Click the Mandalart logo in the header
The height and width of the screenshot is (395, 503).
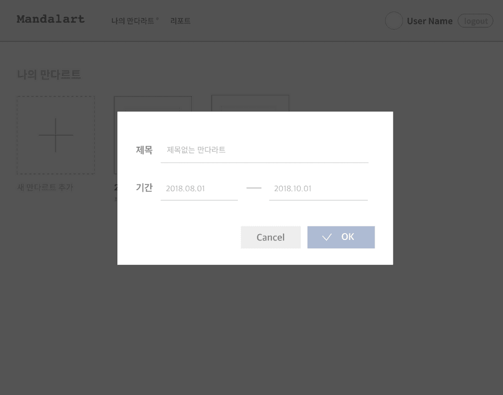(x=50, y=19)
